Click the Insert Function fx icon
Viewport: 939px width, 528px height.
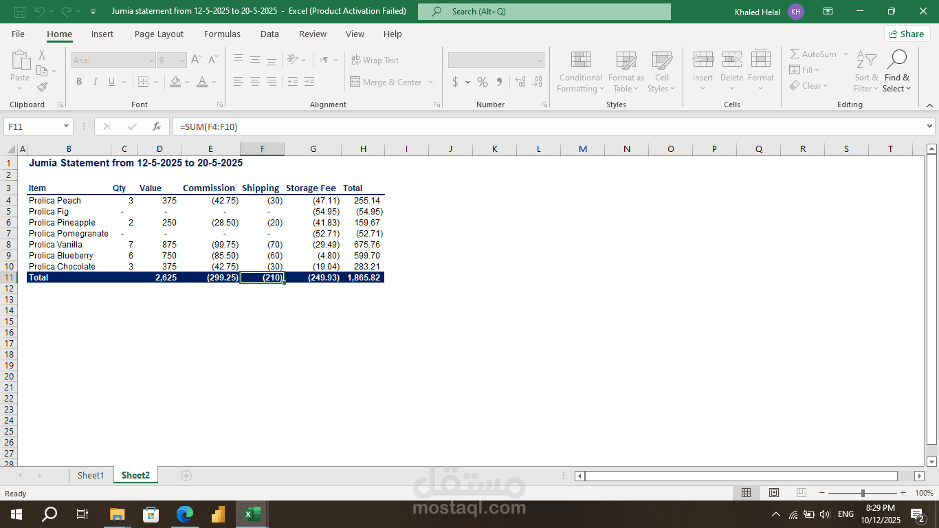pos(157,126)
